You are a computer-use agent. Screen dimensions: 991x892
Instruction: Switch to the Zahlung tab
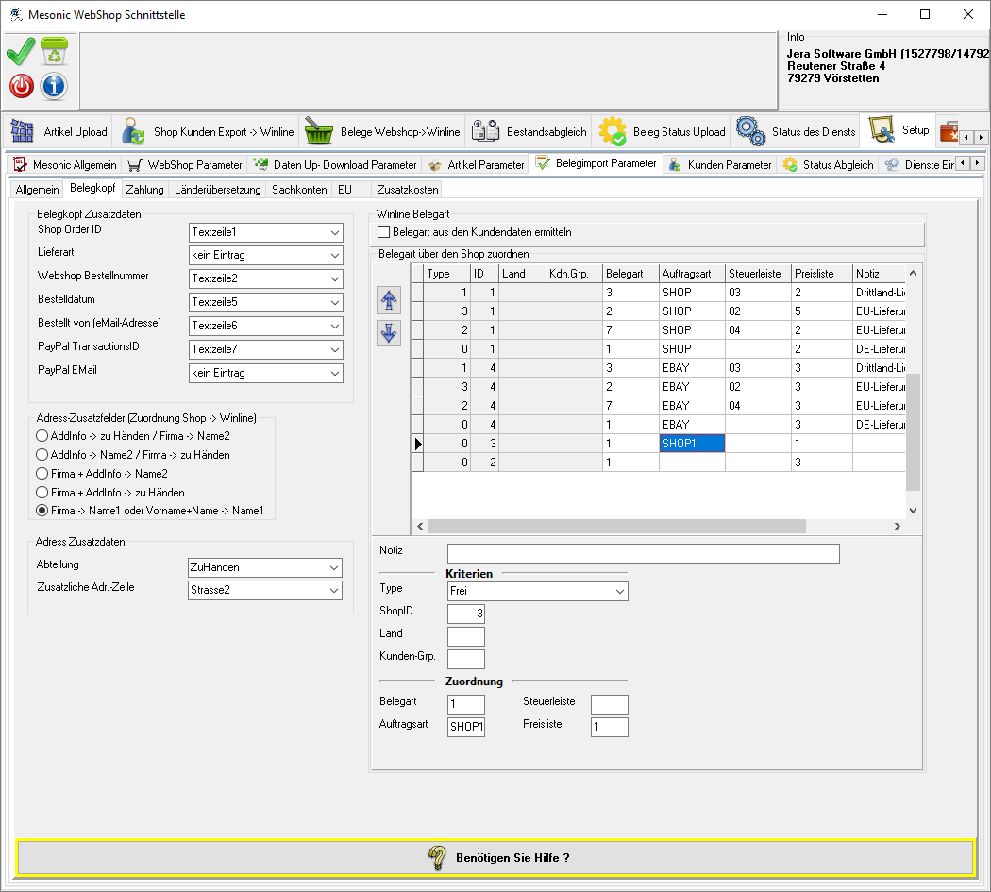pyautogui.click(x=144, y=190)
